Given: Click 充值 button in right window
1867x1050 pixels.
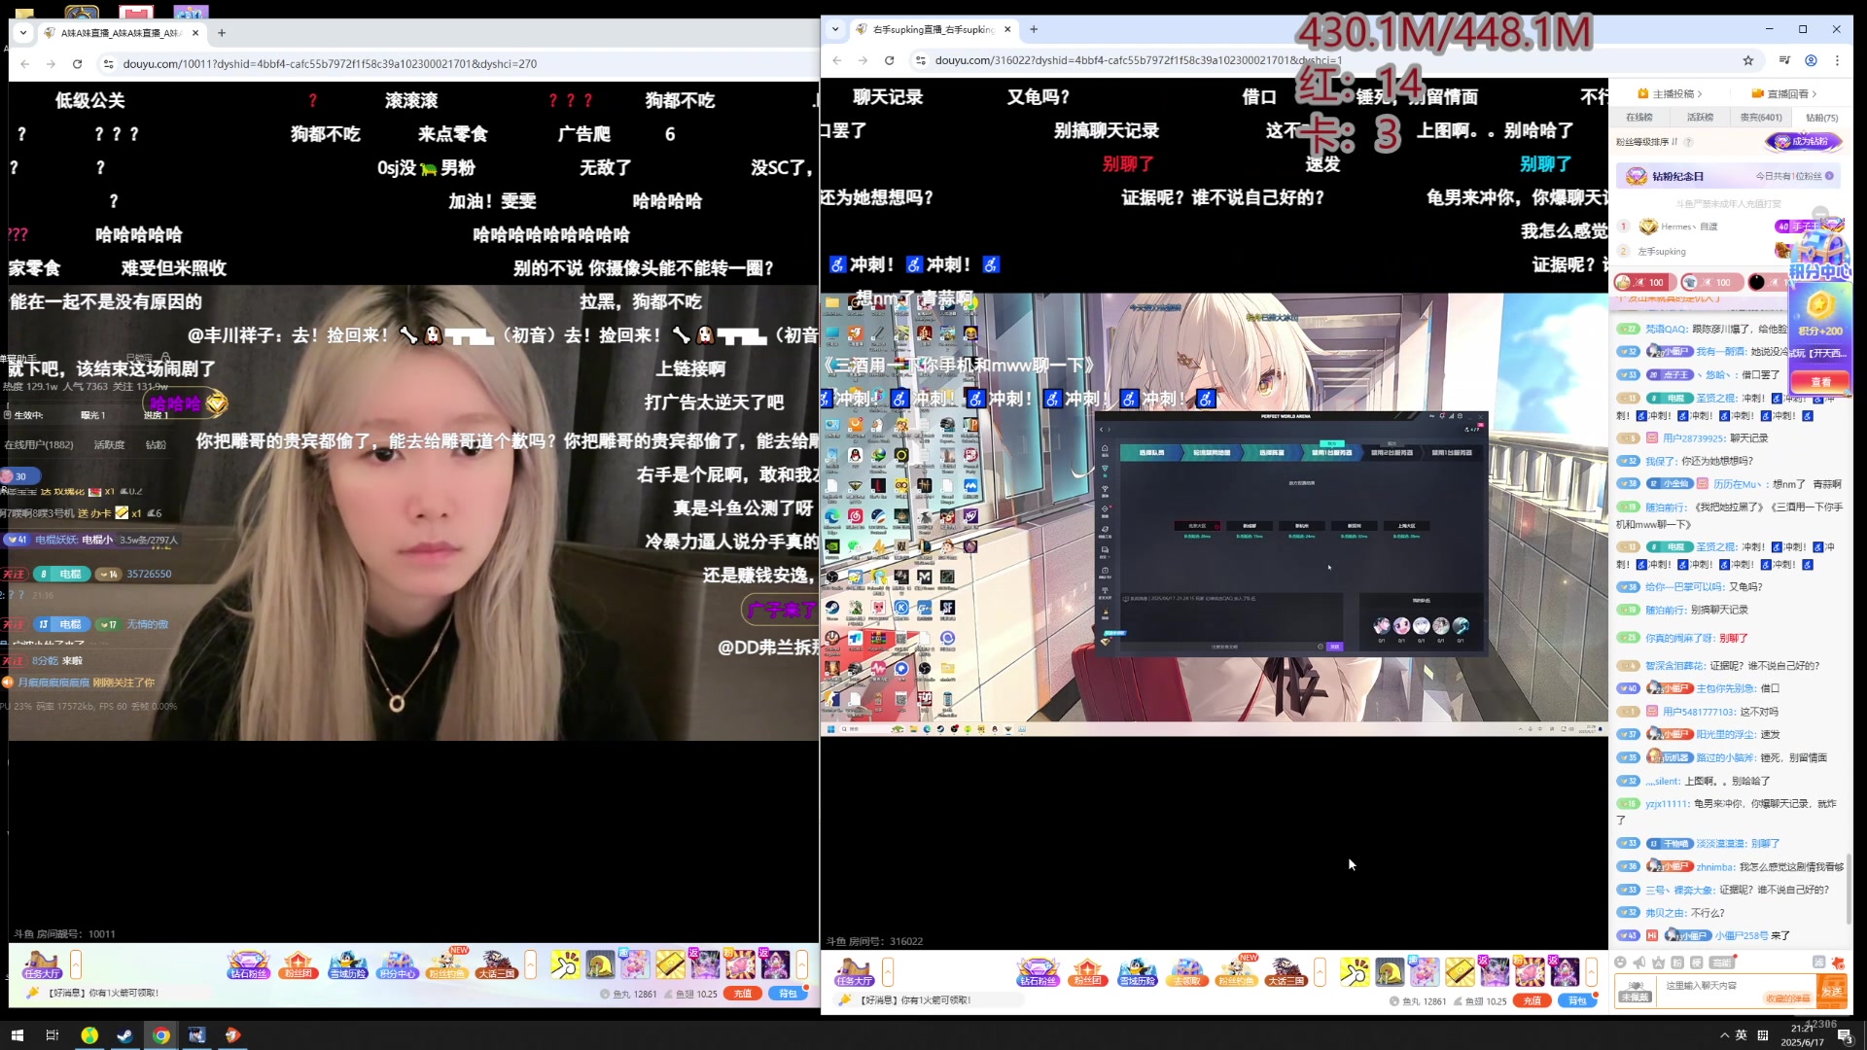Looking at the screenshot, I should [x=1532, y=1000].
